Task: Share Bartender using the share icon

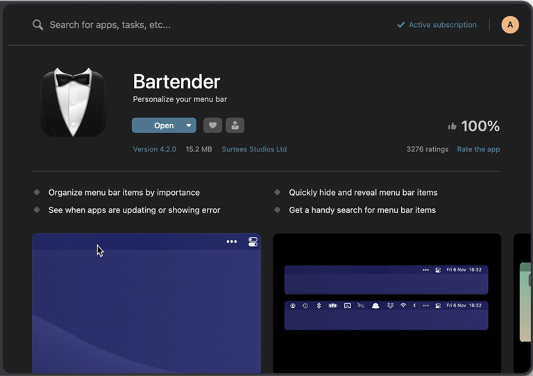Action: tap(235, 126)
